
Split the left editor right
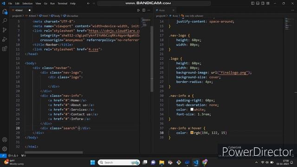[x=144, y=10]
